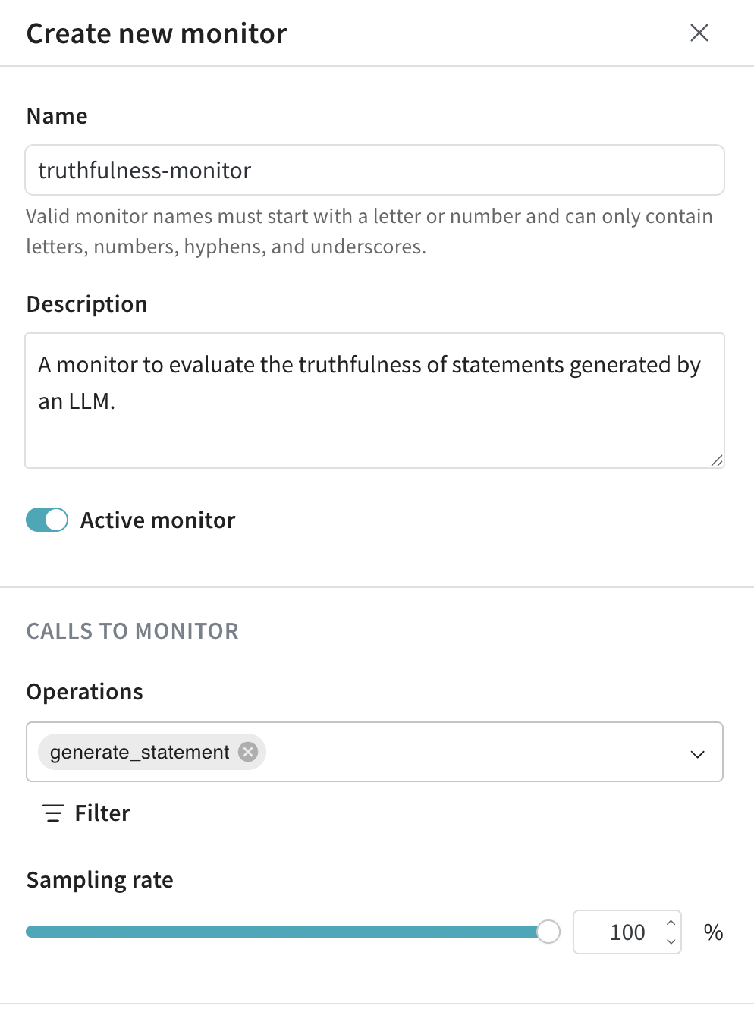754x1009 pixels.
Task: Decrease sampling rate with down arrow
Action: (x=671, y=941)
